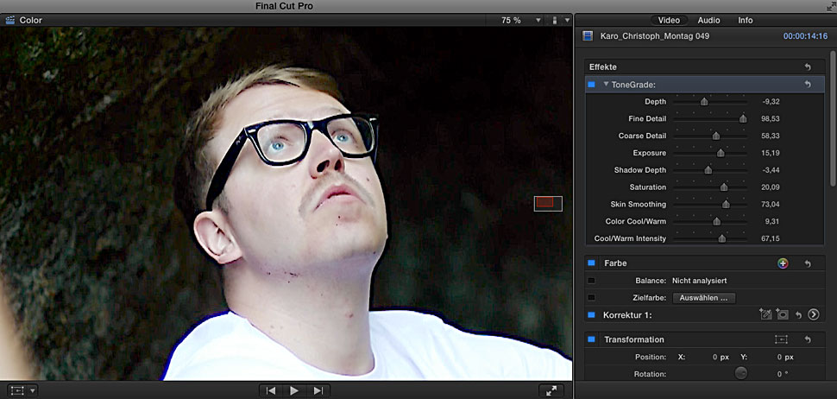The height and width of the screenshot is (399, 837).
Task: Click the transform tool icon below viewer
Action: (16, 390)
